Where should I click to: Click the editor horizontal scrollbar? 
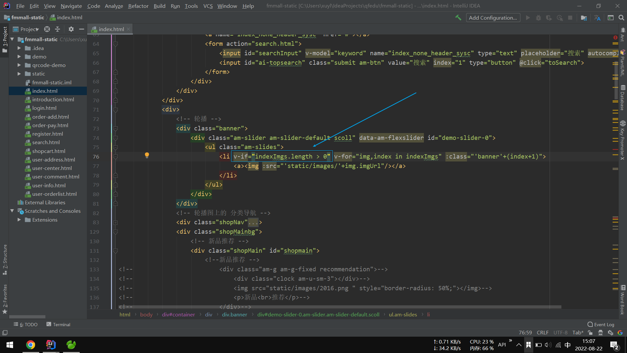[x=340, y=307]
